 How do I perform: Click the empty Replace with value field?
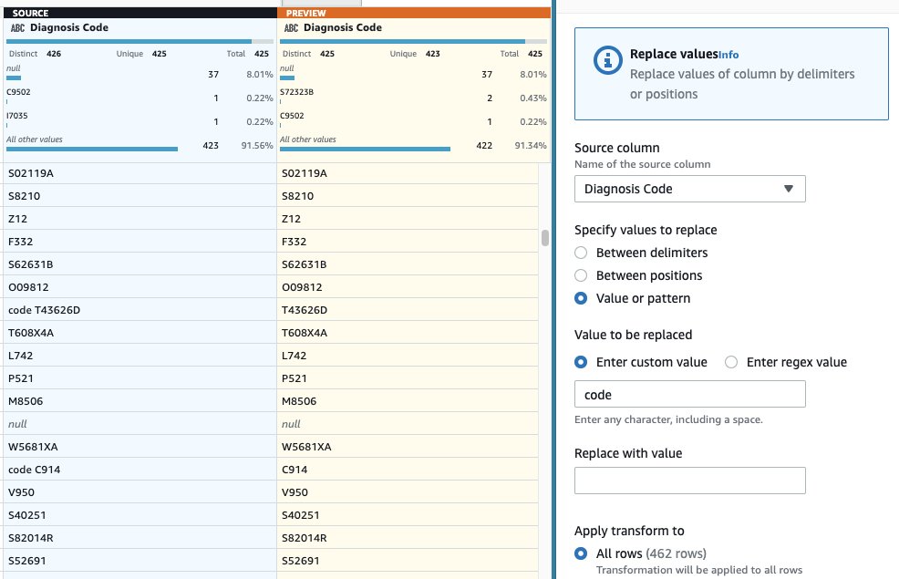689,481
